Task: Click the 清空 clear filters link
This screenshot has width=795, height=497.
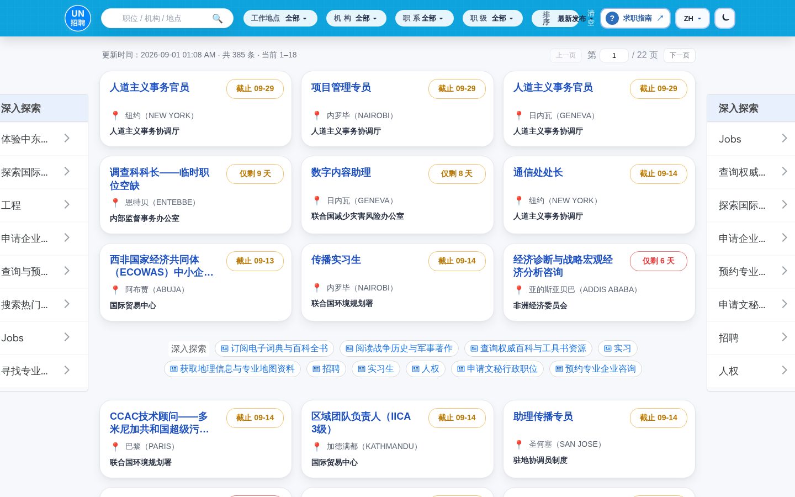Action: pyautogui.click(x=591, y=18)
